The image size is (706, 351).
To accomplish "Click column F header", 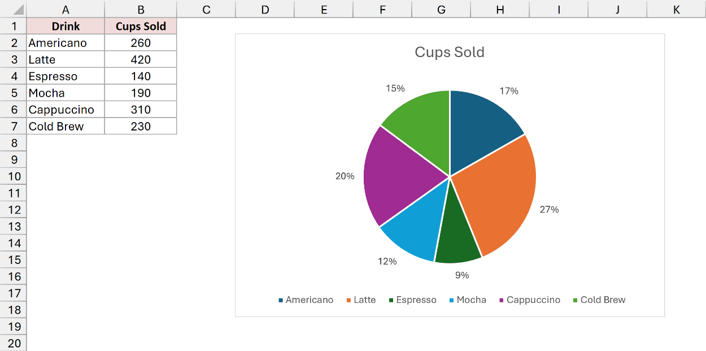I will click(x=382, y=9).
